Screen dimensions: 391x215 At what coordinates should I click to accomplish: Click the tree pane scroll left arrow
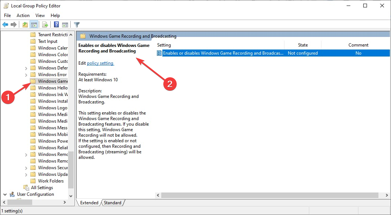click(4, 202)
